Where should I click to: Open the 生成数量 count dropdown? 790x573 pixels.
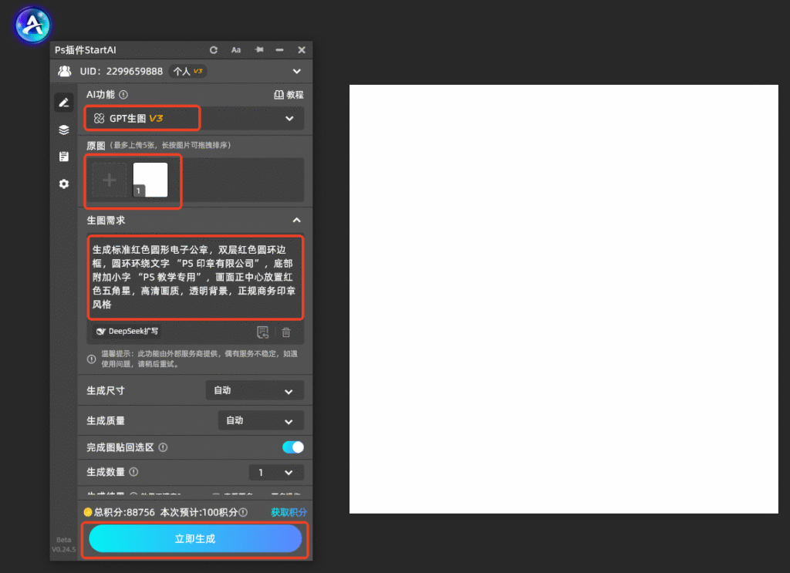click(x=277, y=472)
